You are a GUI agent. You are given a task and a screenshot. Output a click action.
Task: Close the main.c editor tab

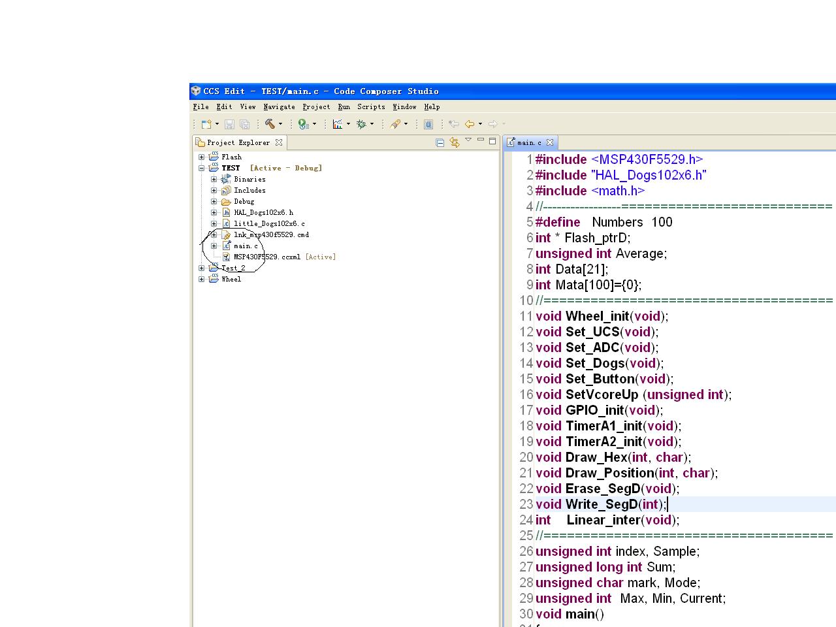(550, 142)
